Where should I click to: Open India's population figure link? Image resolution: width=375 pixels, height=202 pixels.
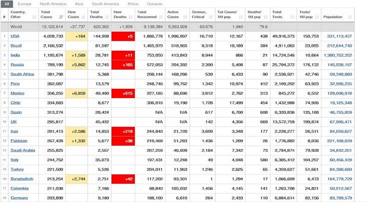(338, 55)
